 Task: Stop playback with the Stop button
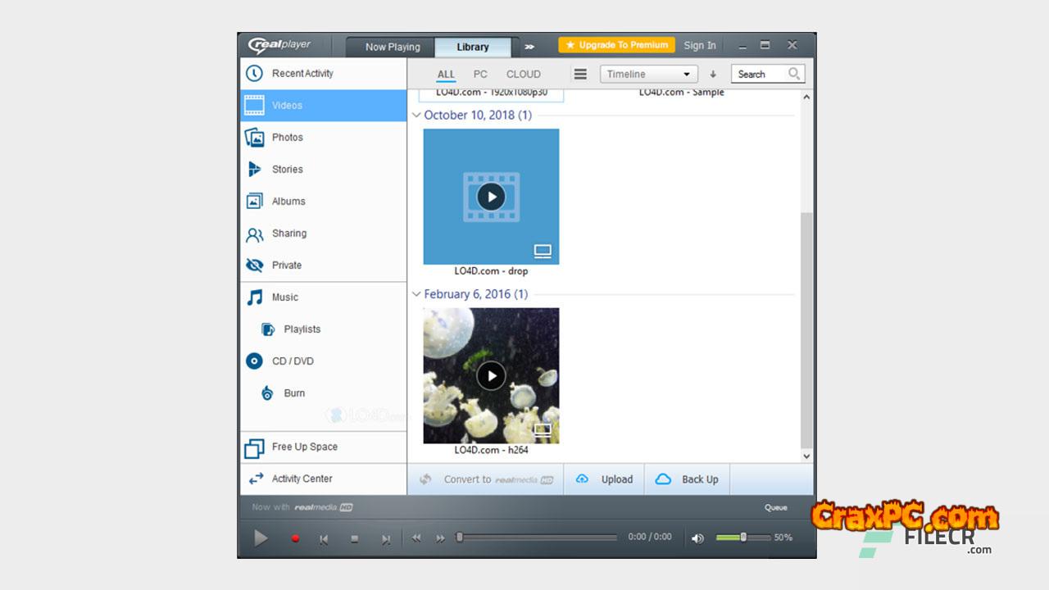tap(355, 538)
